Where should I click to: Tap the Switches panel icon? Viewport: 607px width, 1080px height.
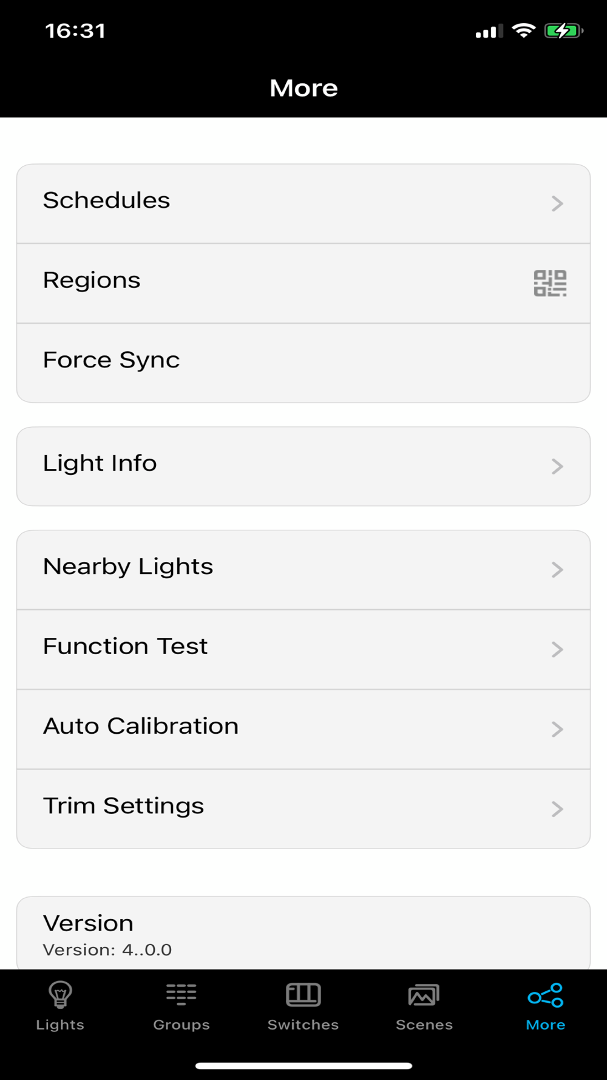pos(303,994)
